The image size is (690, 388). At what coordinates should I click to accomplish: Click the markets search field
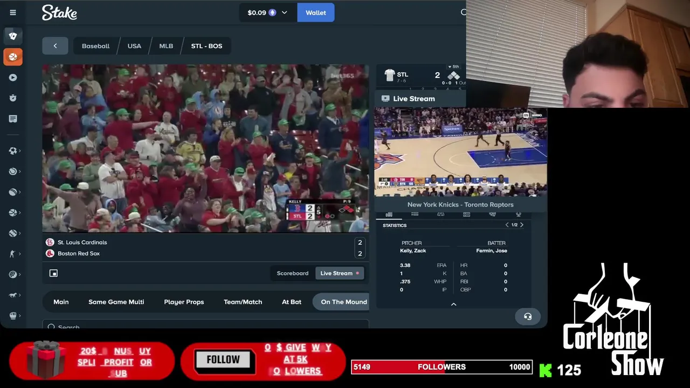(206, 324)
